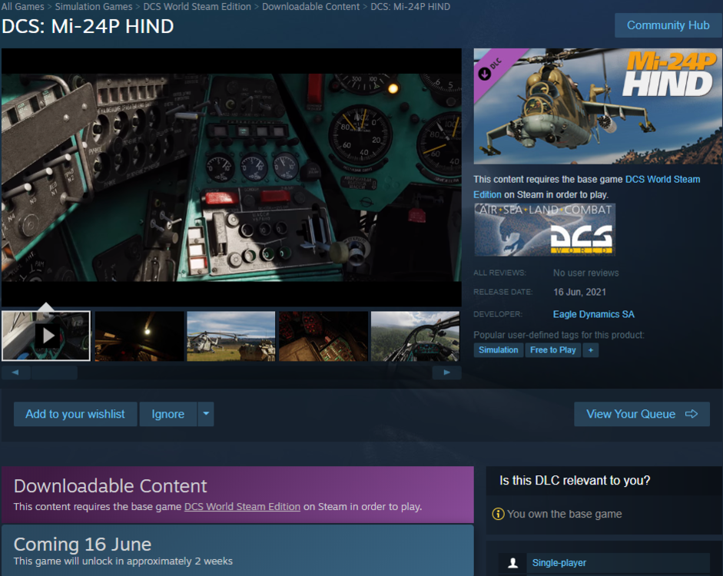Screen dimensions: 723x576
Task: Open the Free to Play tag
Action: 553,349
